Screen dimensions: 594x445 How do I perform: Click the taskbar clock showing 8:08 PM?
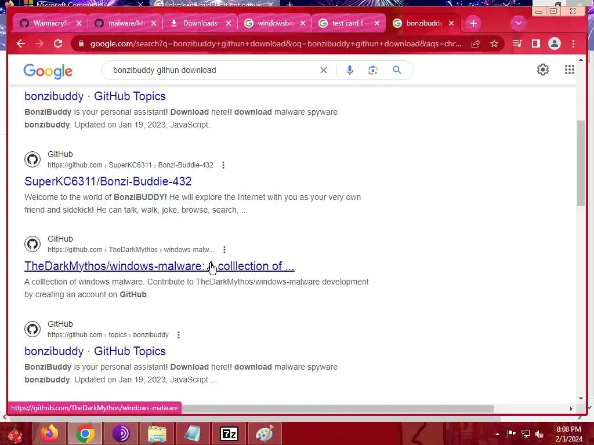[568, 434]
